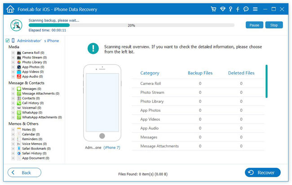The image size is (292, 185).
Task: Click the Category column header
Action: coord(150,73)
